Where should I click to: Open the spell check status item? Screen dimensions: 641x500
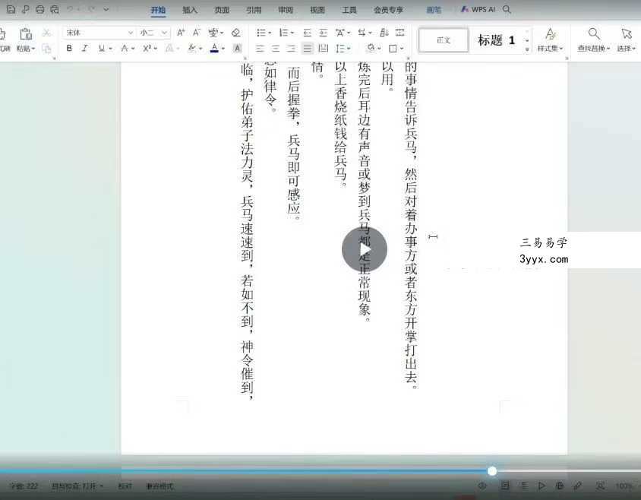coord(77,486)
